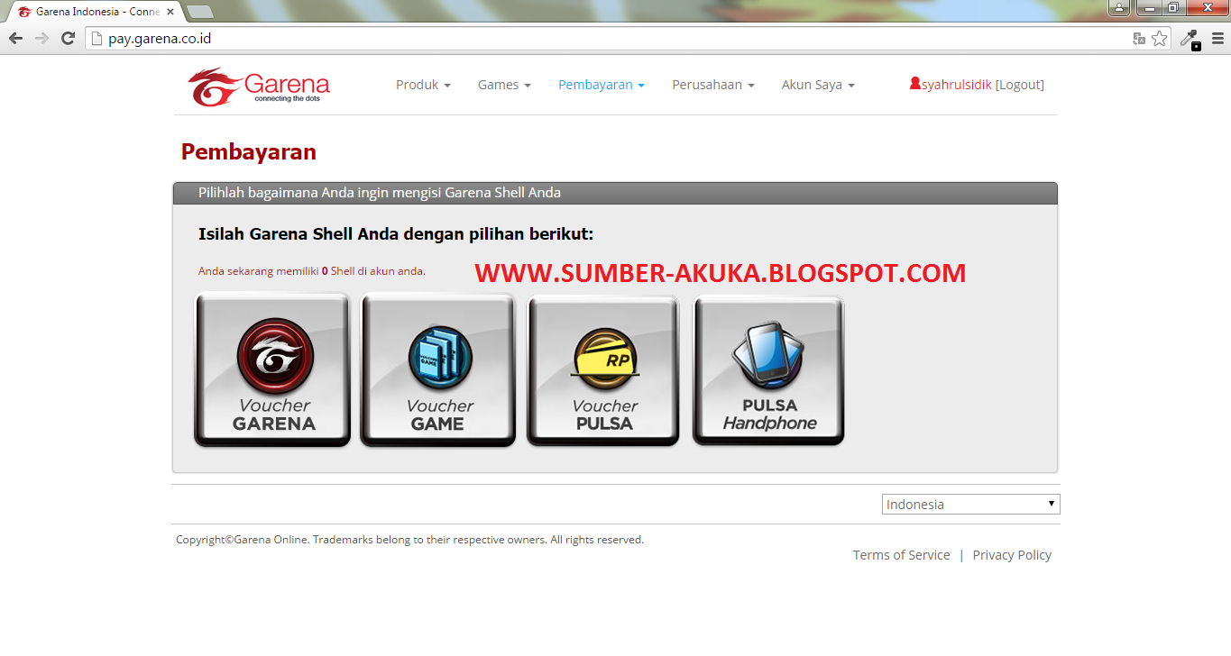Open the Privacy Policy link
This screenshot has width=1231, height=656.
point(1012,555)
